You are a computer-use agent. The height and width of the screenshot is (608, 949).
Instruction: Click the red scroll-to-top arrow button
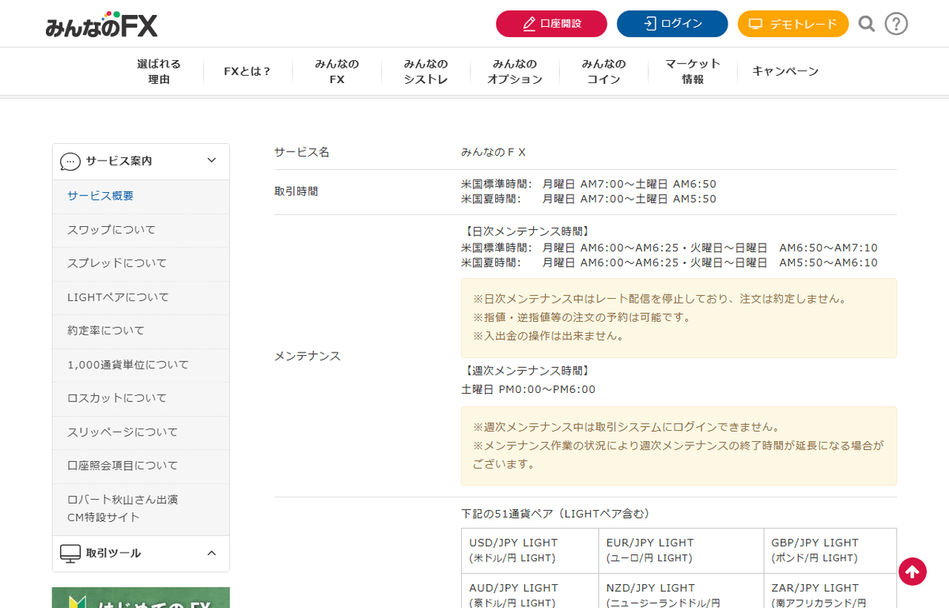(913, 572)
